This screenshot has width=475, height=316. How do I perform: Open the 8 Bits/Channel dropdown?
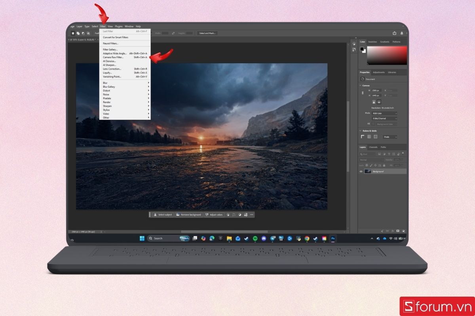point(384,118)
